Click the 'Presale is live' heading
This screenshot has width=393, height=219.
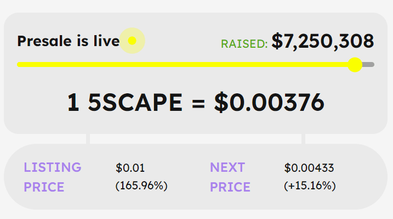[68, 41]
